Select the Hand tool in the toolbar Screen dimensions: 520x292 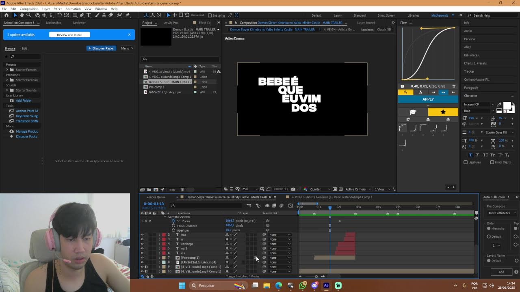click(x=22, y=15)
